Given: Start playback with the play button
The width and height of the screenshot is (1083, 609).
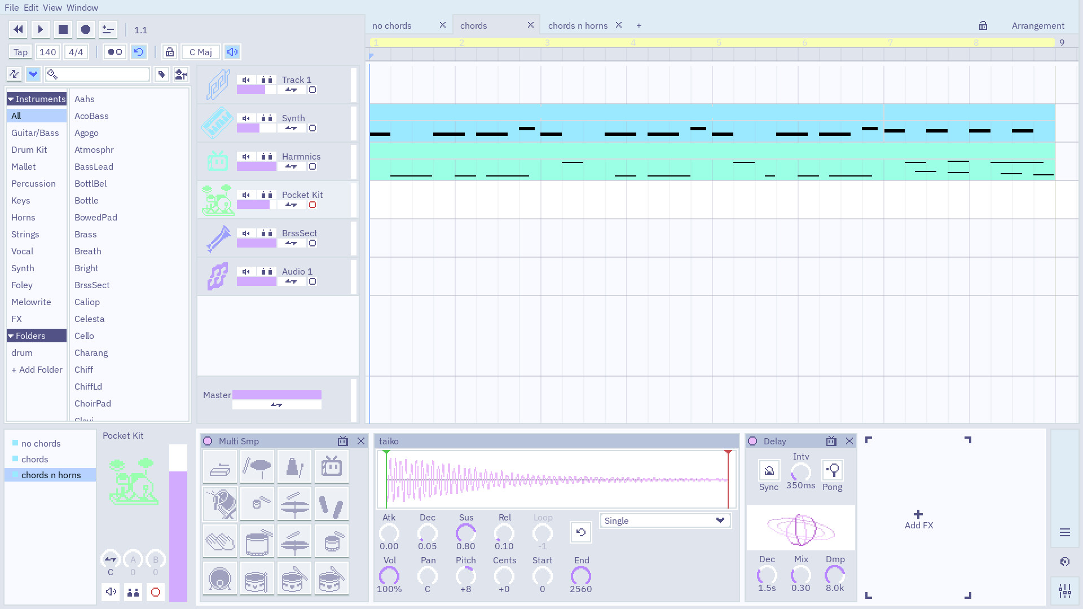Looking at the screenshot, I should (x=41, y=29).
